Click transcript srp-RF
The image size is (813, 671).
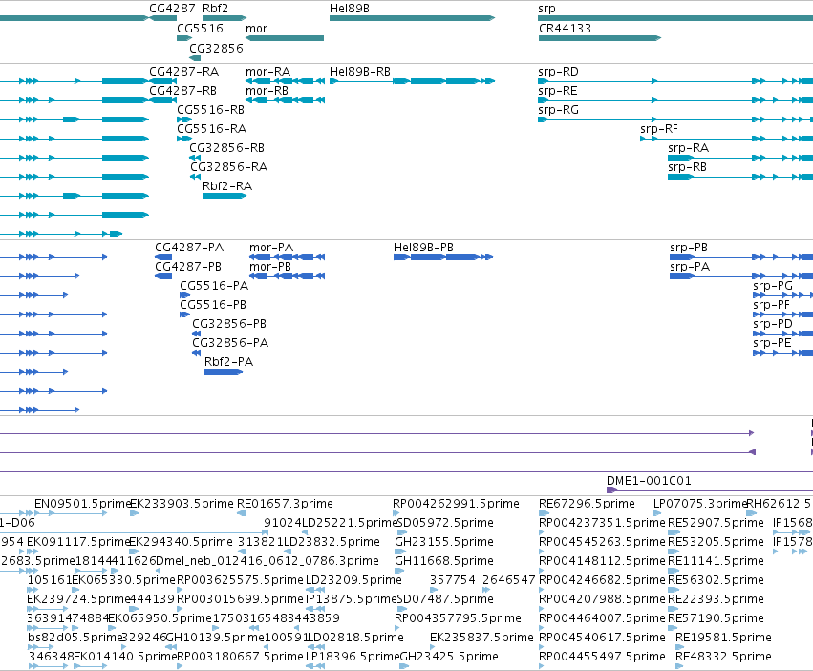(726, 139)
